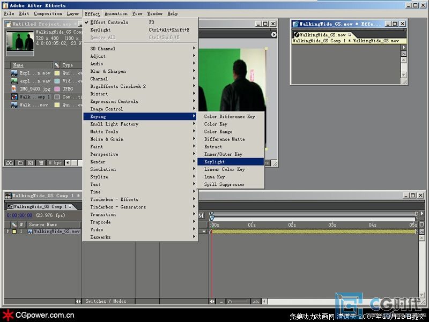Image resolution: width=429 pixels, height=322 pixels.
Task: Click the timeline zoom slider handle
Action: point(230,302)
